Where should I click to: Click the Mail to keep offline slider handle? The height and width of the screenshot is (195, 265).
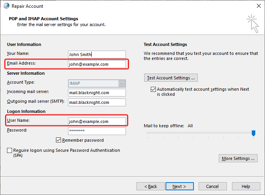click(253, 133)
